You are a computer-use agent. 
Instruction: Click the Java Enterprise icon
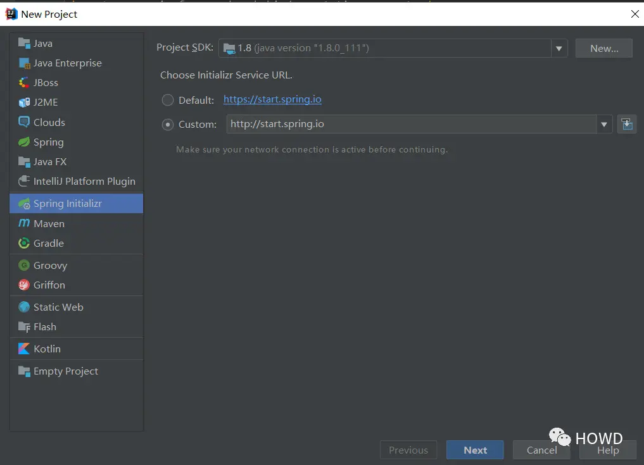24,63
